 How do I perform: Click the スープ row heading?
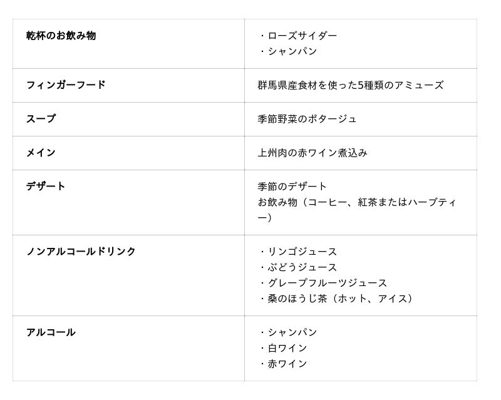click(41, 118)
